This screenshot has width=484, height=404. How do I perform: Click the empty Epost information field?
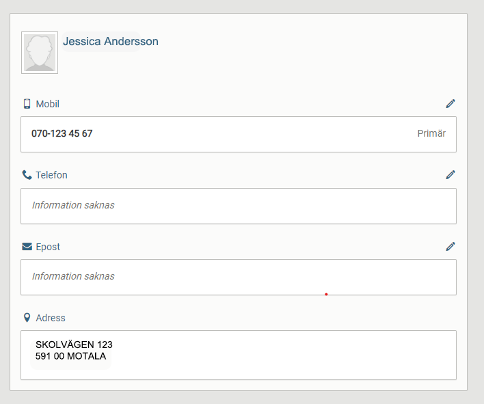(x=238, y=277)
